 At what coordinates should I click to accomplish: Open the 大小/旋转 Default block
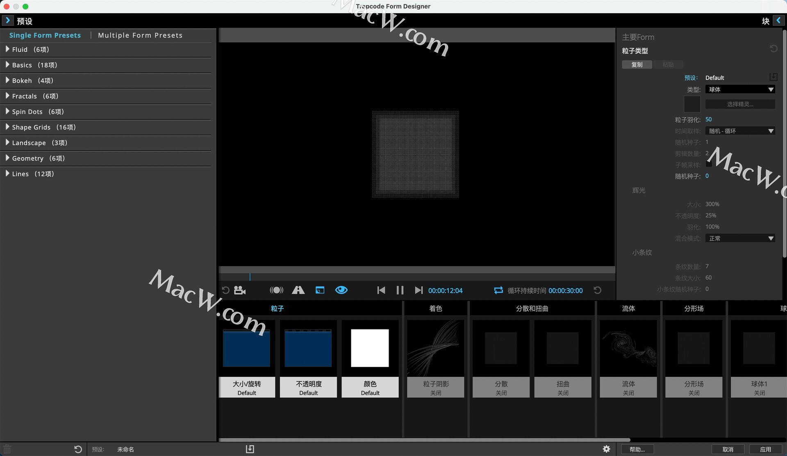247,358
